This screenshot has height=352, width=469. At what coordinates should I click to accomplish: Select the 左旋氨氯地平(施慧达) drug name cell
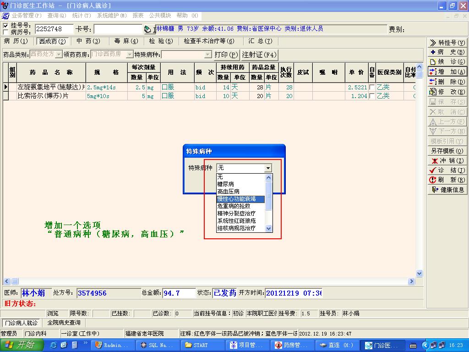coord(51,87)
